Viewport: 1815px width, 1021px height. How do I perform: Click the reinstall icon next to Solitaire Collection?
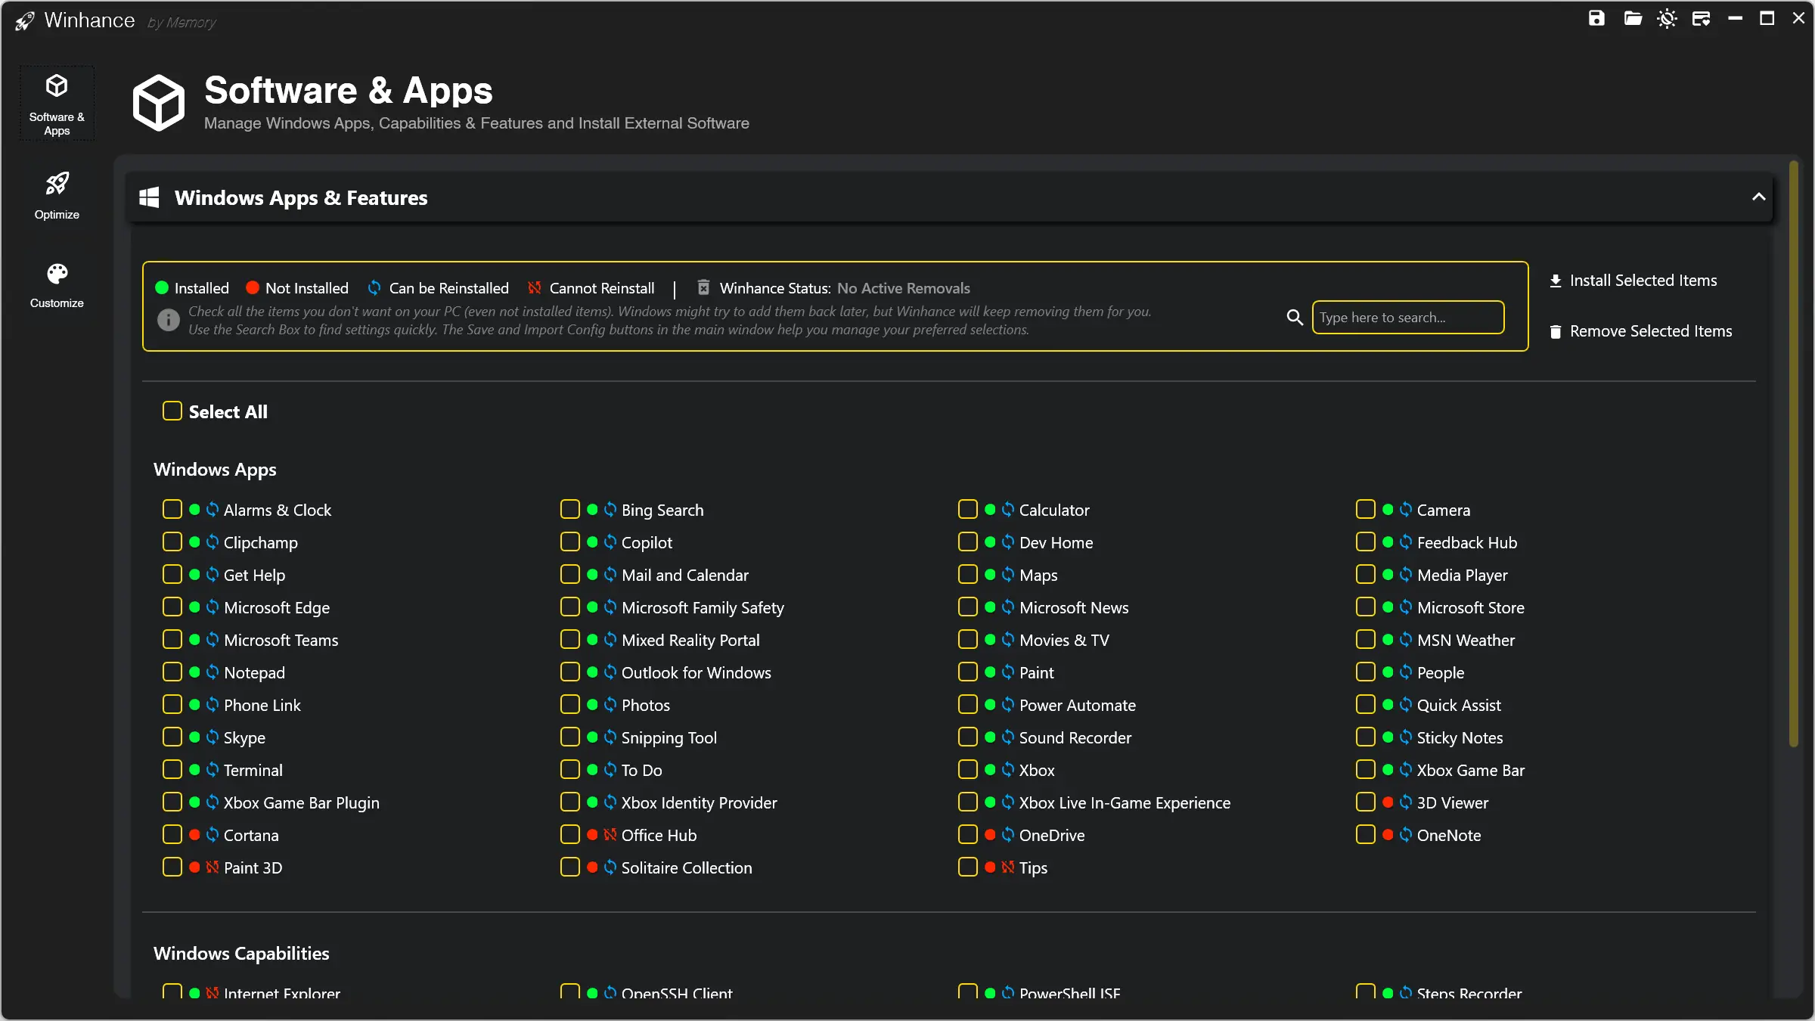pos(610,867)
